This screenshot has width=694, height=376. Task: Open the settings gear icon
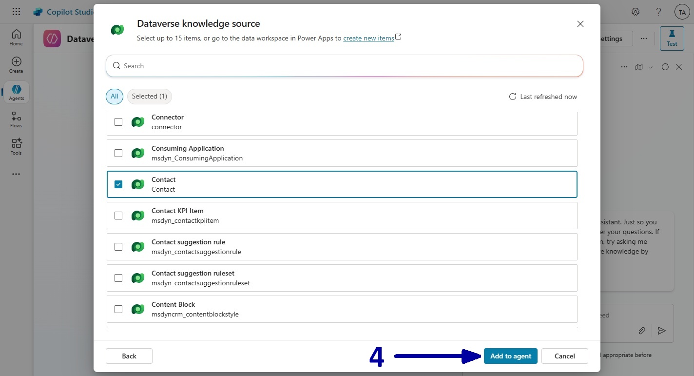point(636,12)
